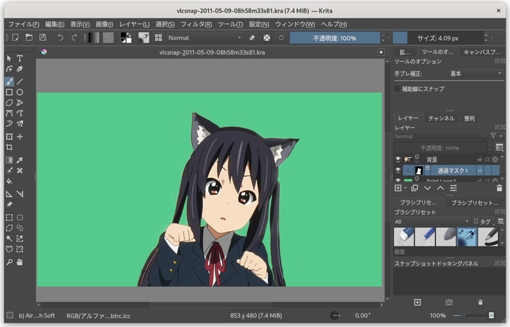
Task: Click the canvas rotation reset button in status bar
Action: coord(335,315)
